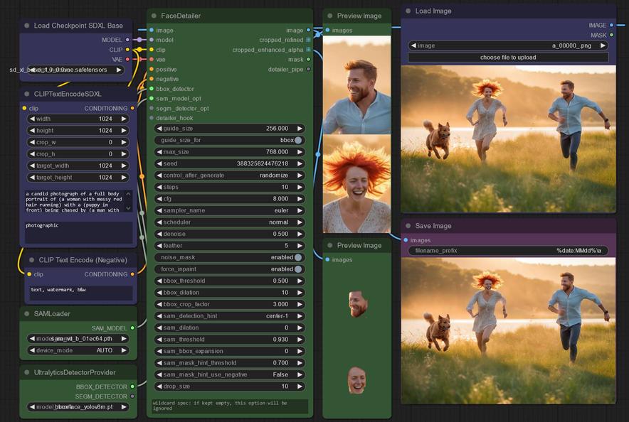Click the sam_model_opt input port on FaceDetailer
The height and width of the screenshot is (422, 629).
tap(152, 99)
